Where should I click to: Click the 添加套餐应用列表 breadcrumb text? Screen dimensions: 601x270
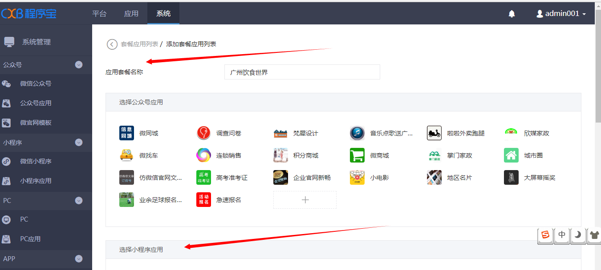191,44
